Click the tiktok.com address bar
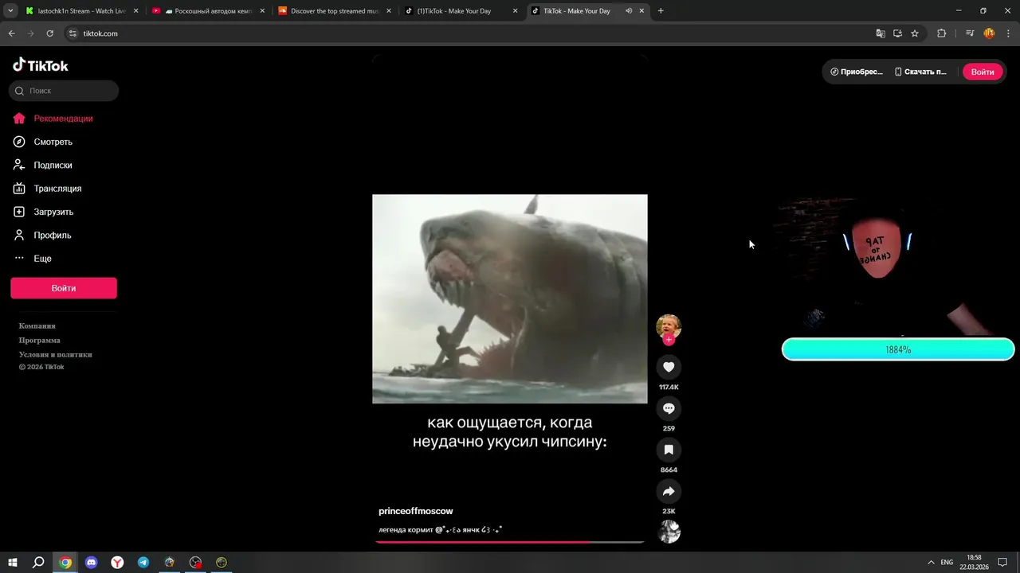This screenshot has height=573, width=1020. click(470, 33)
